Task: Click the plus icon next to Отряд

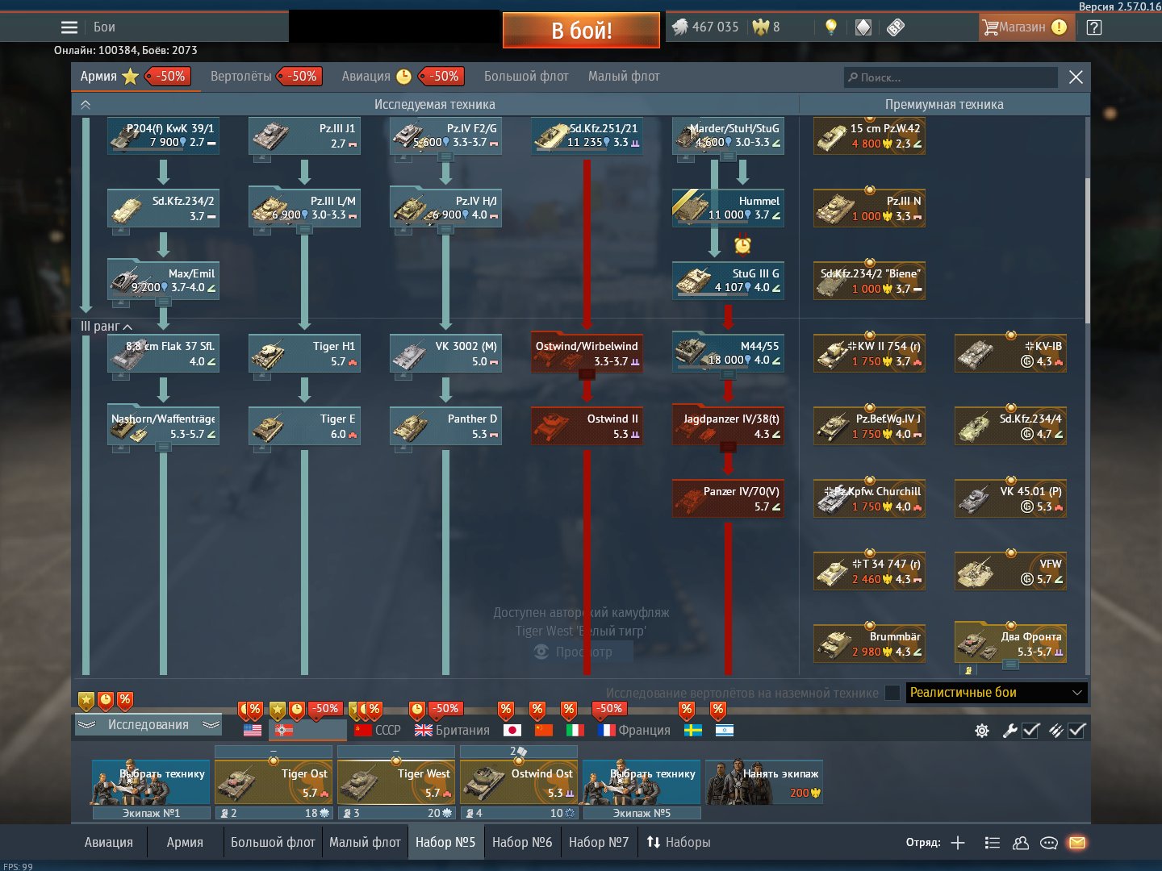Action: 958,843
